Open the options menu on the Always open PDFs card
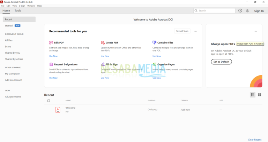Screen dimensions: 268x142 coord(255,31)
